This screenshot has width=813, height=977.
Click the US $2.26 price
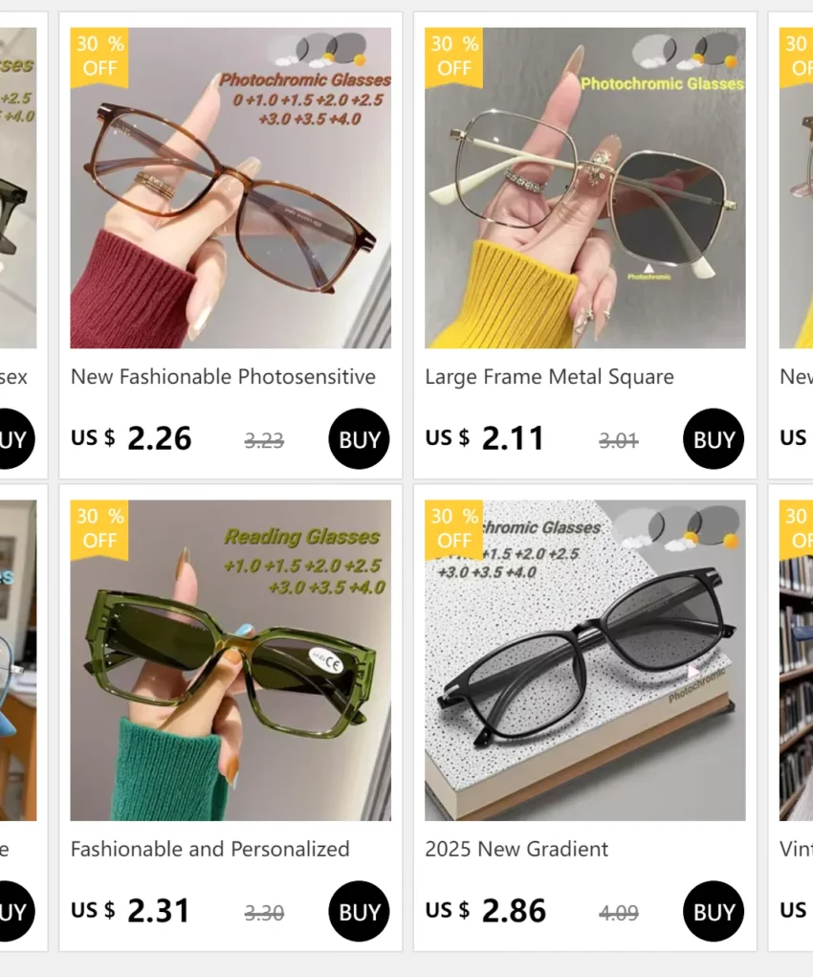[131, 438]
